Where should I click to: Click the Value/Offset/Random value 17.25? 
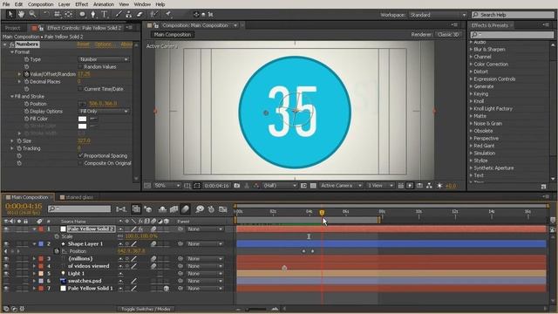click(84, 74)
